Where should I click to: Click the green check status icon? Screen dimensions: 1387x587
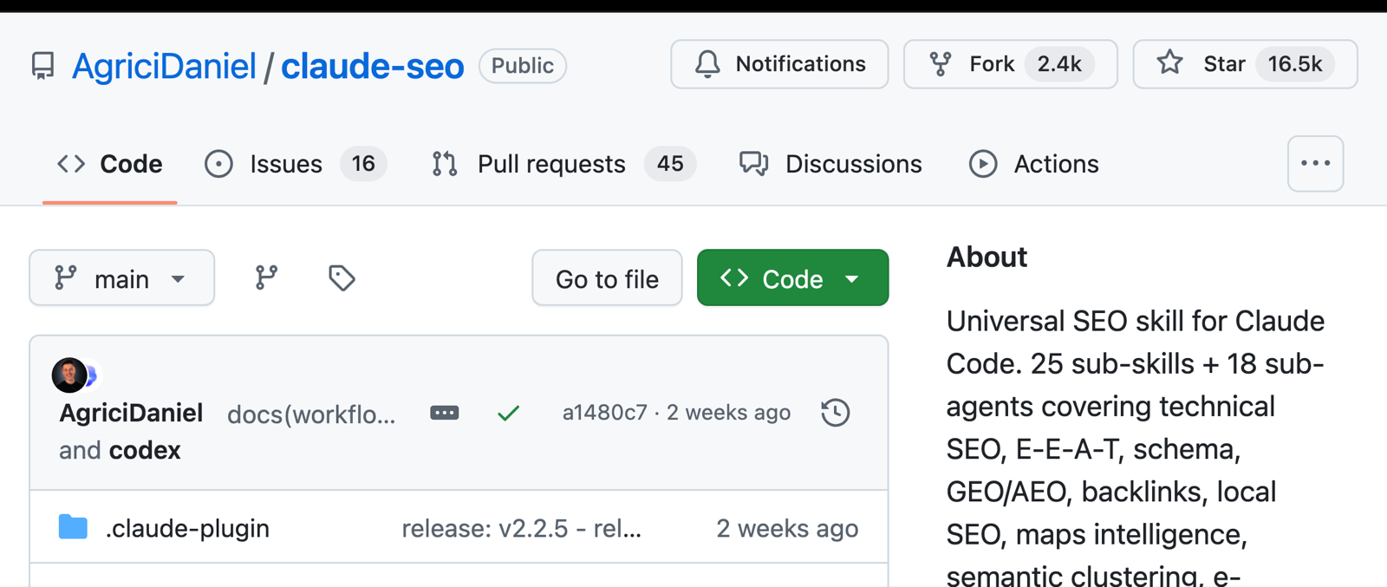tap(509, 413)
